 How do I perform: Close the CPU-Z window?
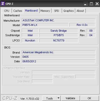[97, 4]
